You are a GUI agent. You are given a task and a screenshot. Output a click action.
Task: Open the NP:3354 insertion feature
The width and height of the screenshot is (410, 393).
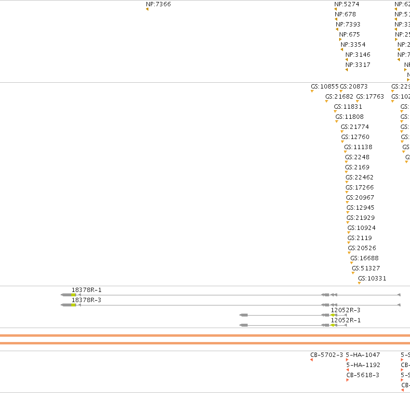(x=353, y=45)
